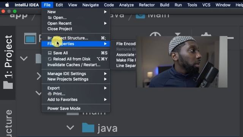This screenshot has width=243, height=137.
Task: Open the VCS menu
Action: click(x=206, y=5)
